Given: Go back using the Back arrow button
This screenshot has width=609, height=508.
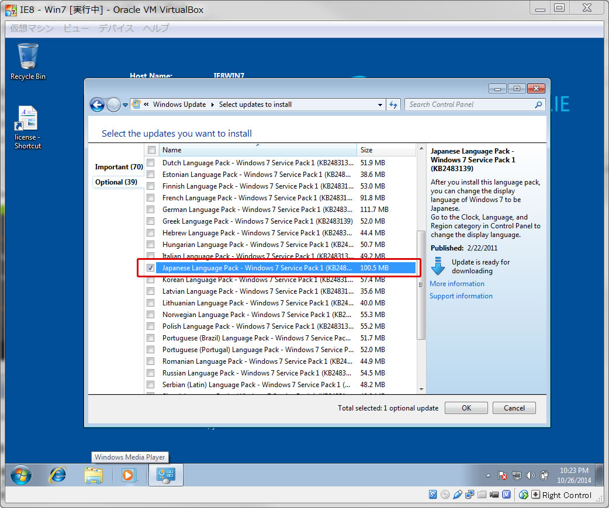Looking at the screenshot, I should click(x=97, y=105).
